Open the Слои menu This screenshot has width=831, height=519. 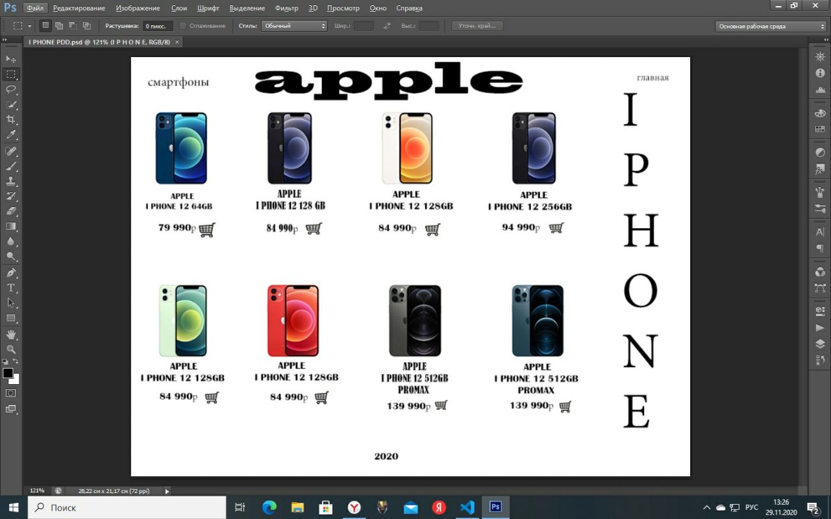[179, 8]
